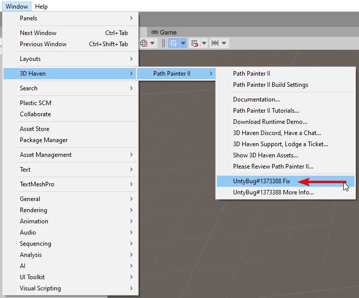Select Download Runtime Demo...
The width and height of the screenshot is (359, 298).
[x=285, y=122]
